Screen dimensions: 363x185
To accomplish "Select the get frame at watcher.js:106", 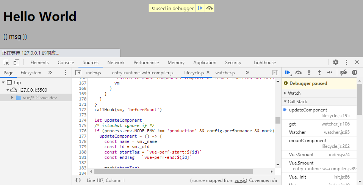I will 319,124.
